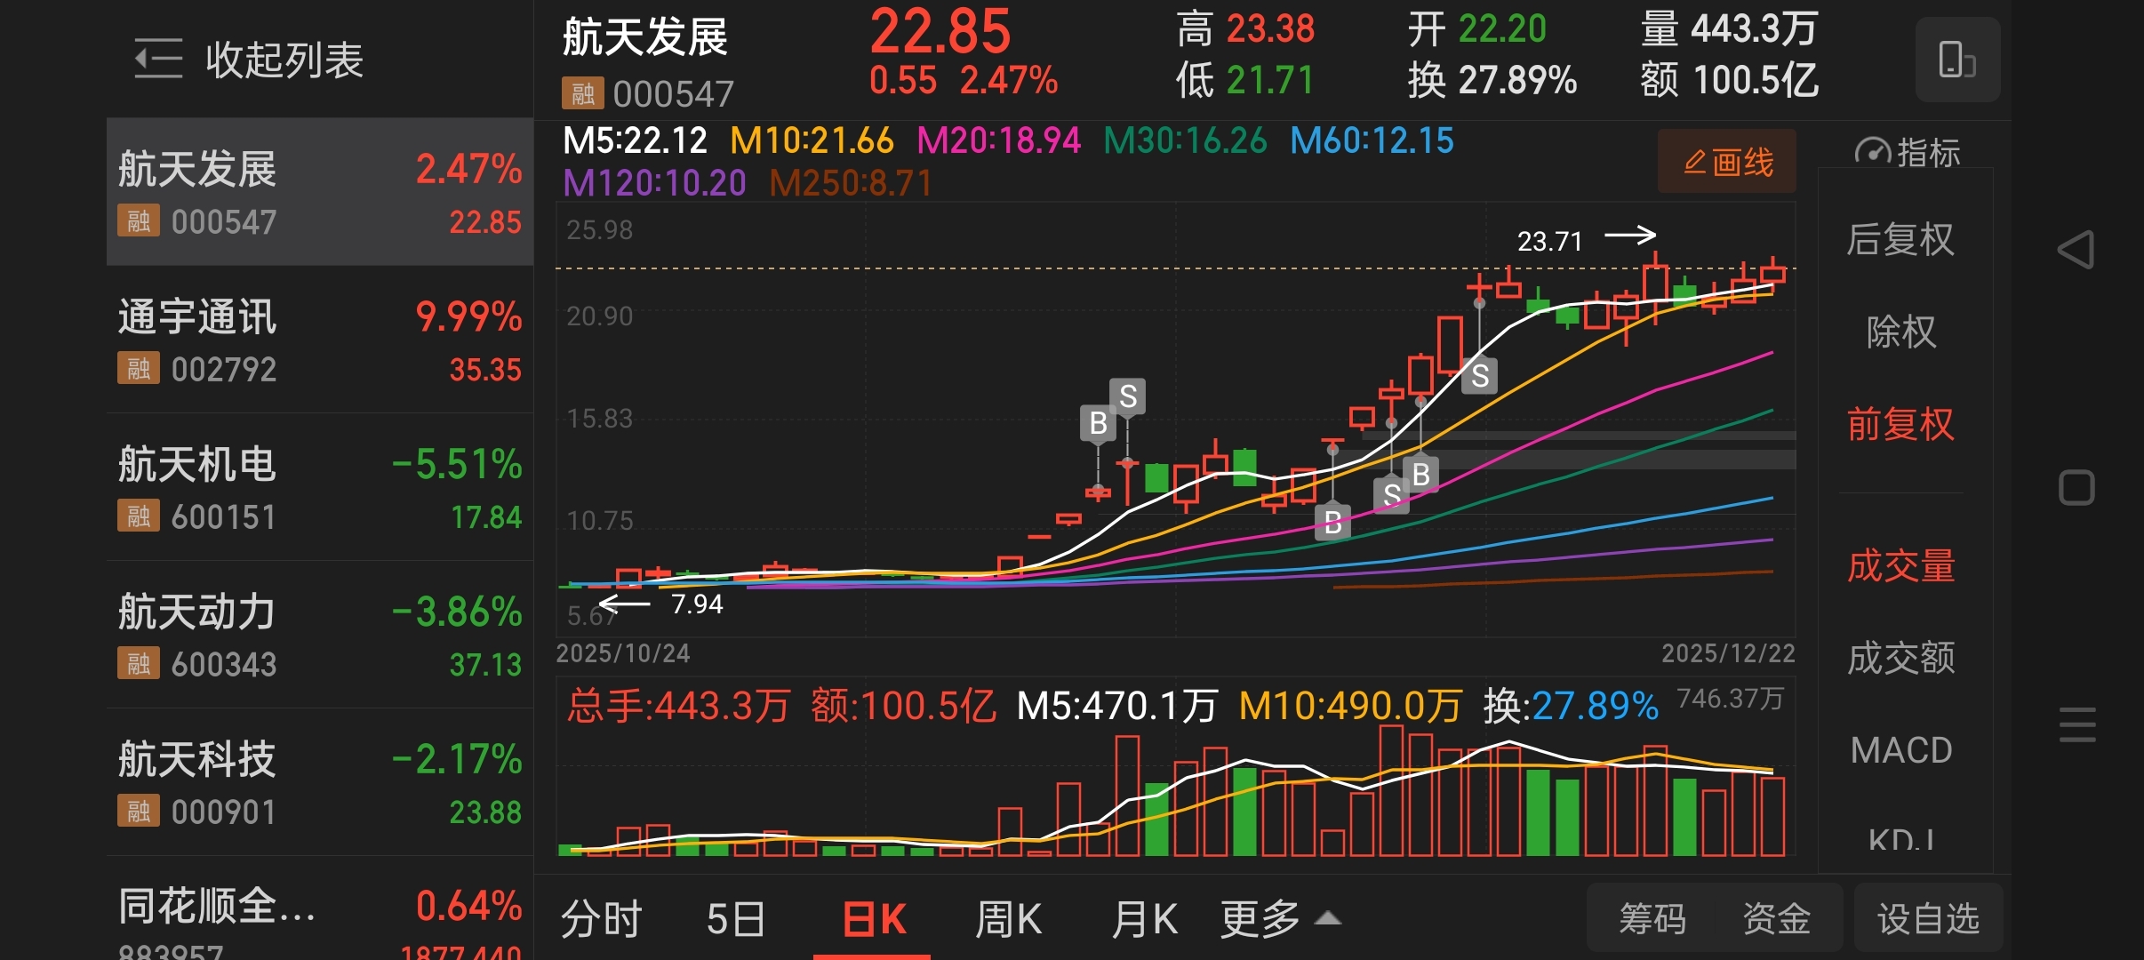This screenshot has width=2144, height=960.
Task: Collapse the stock list panel icon
Action: 158,60
